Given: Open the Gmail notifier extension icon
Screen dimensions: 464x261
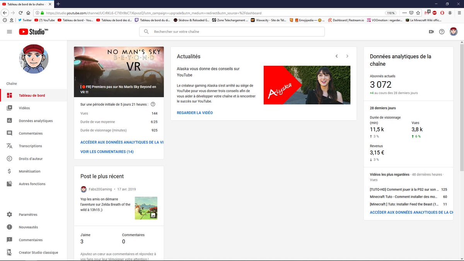Looking at the screenshot, I should coord(427,12).
